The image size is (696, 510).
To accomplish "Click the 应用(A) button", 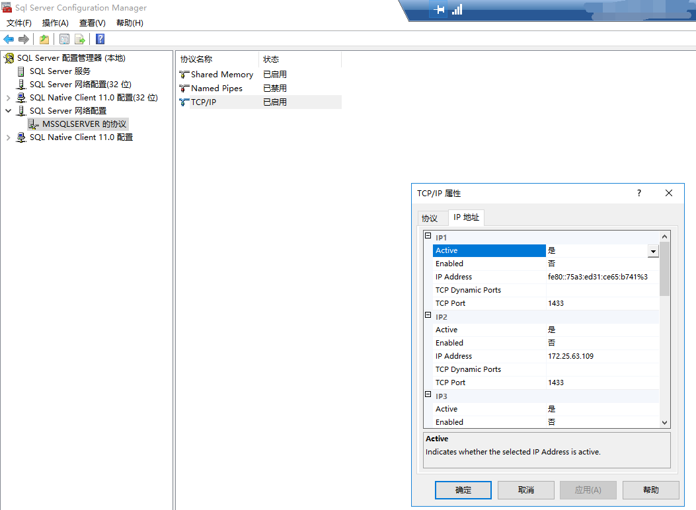I will tap(588, 490).
